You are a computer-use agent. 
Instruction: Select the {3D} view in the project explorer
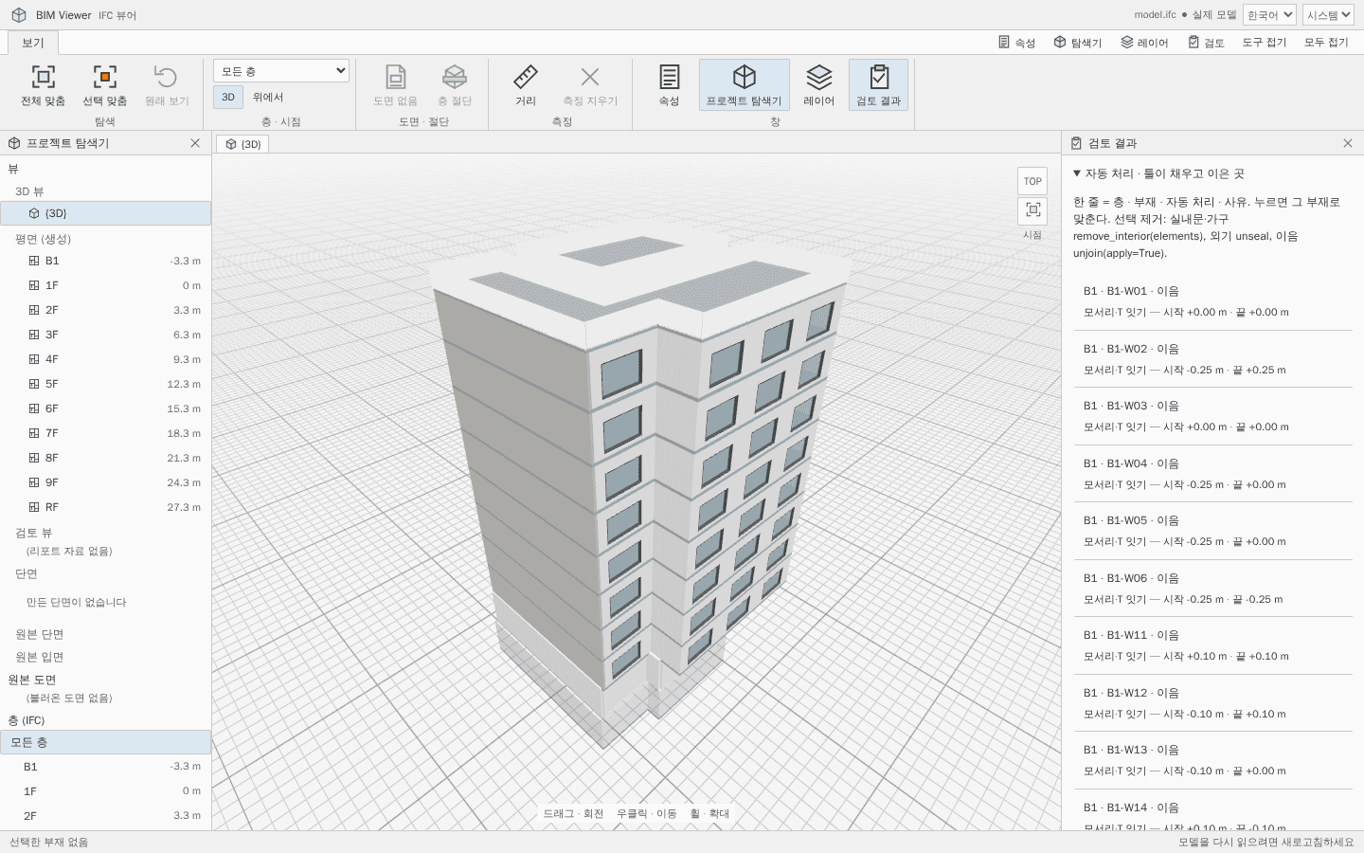click(x=105, y=213)
